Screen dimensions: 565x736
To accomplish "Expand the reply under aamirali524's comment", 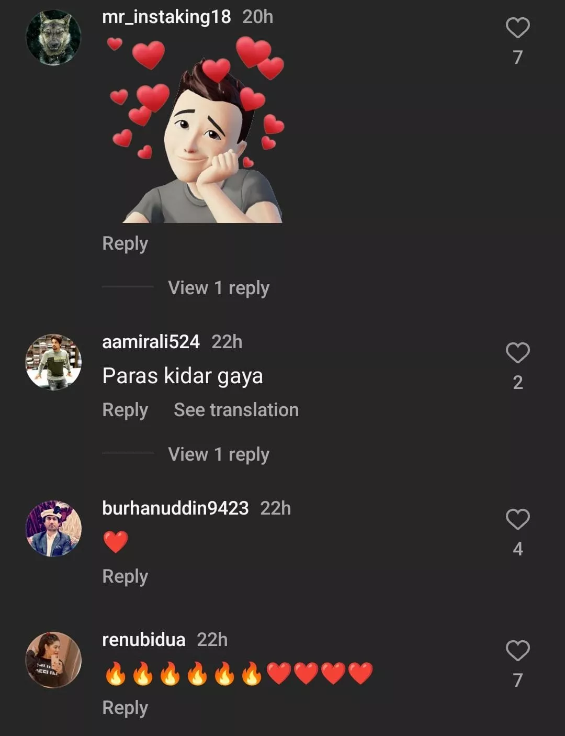I will tap(218, 454).
